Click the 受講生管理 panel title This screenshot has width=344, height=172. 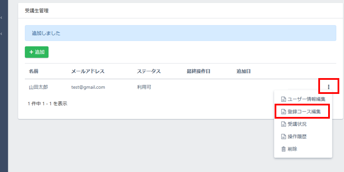37,11
